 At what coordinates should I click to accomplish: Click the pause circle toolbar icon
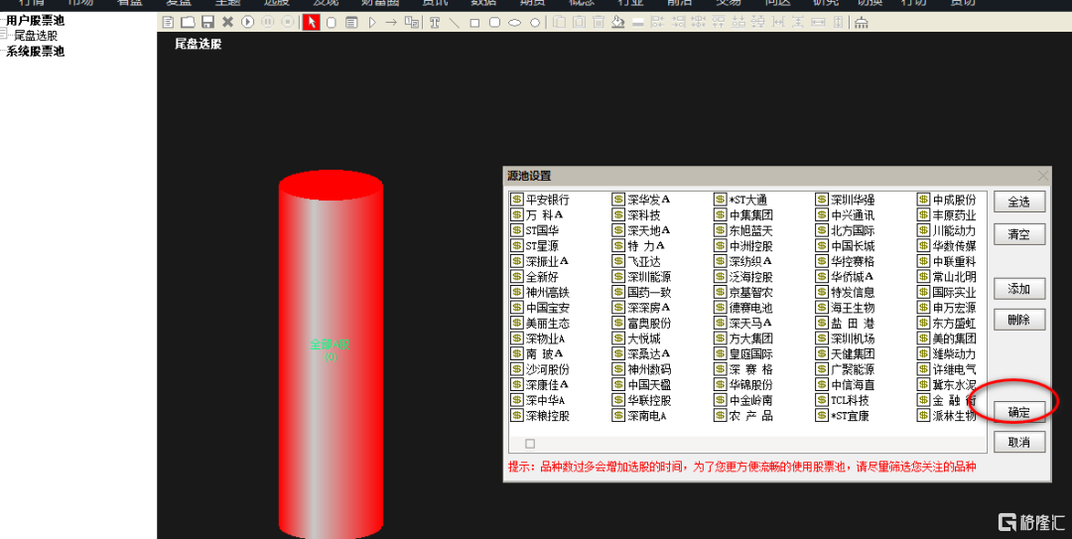267,22
